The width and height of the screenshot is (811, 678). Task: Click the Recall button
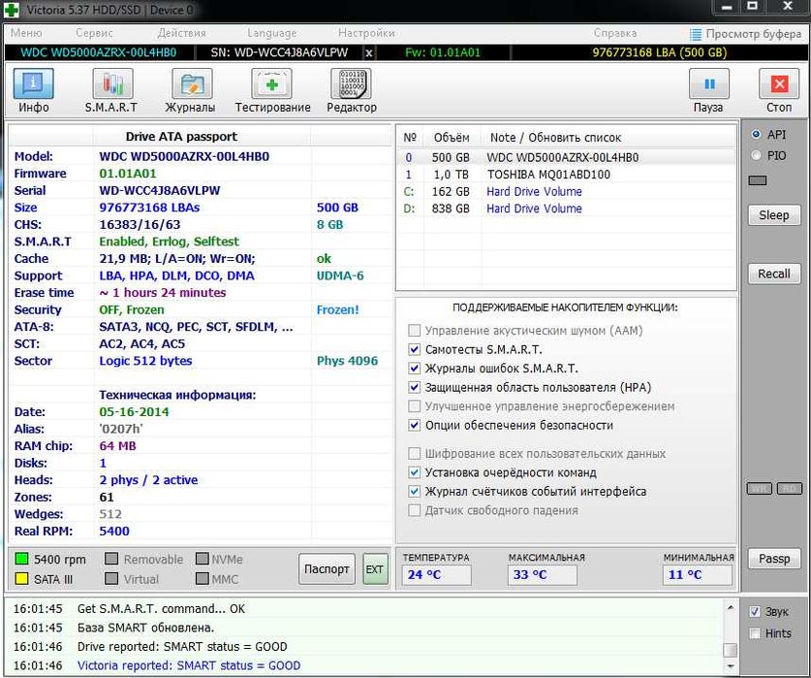coord(774,274)
